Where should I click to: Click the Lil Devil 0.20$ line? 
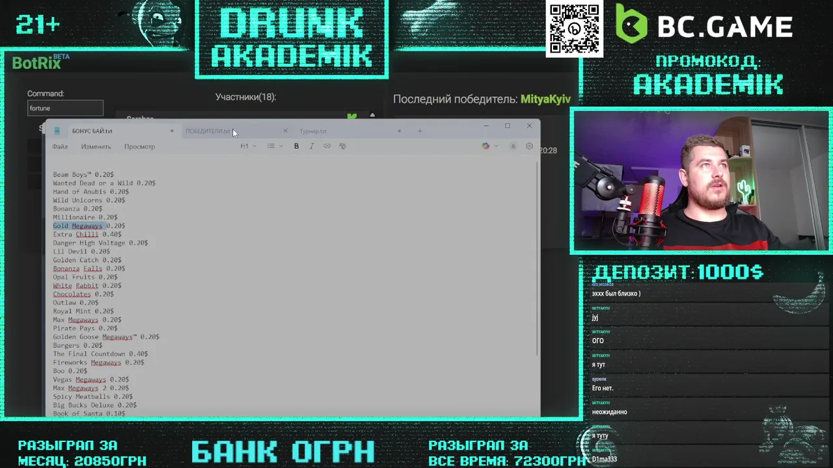[x=81, y=251]
